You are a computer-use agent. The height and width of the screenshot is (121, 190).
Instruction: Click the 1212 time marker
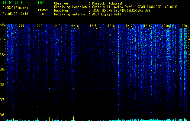39,26
